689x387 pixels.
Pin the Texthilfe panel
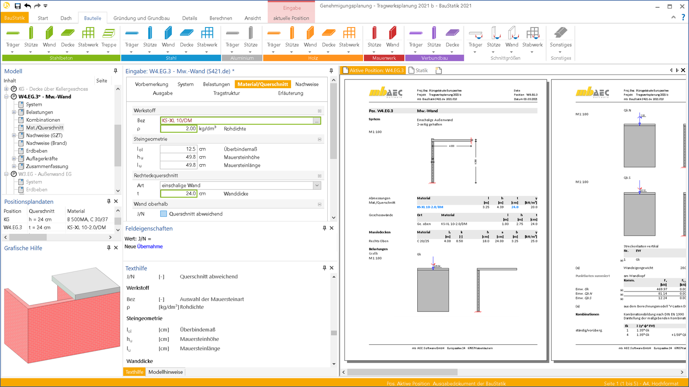pyautogui.click(x=324, y=268)
